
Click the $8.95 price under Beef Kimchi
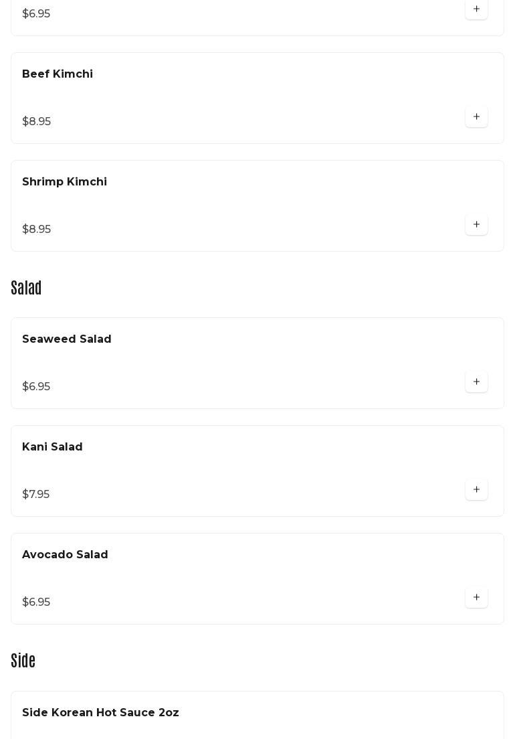coord(36,122)
